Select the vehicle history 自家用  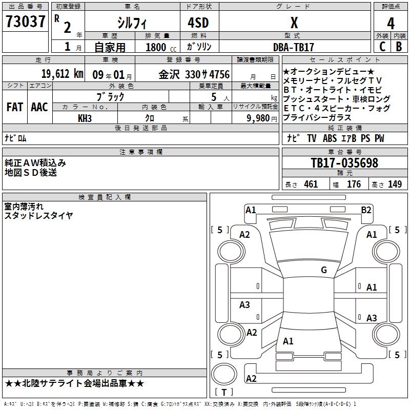click(x=110, y=47)
